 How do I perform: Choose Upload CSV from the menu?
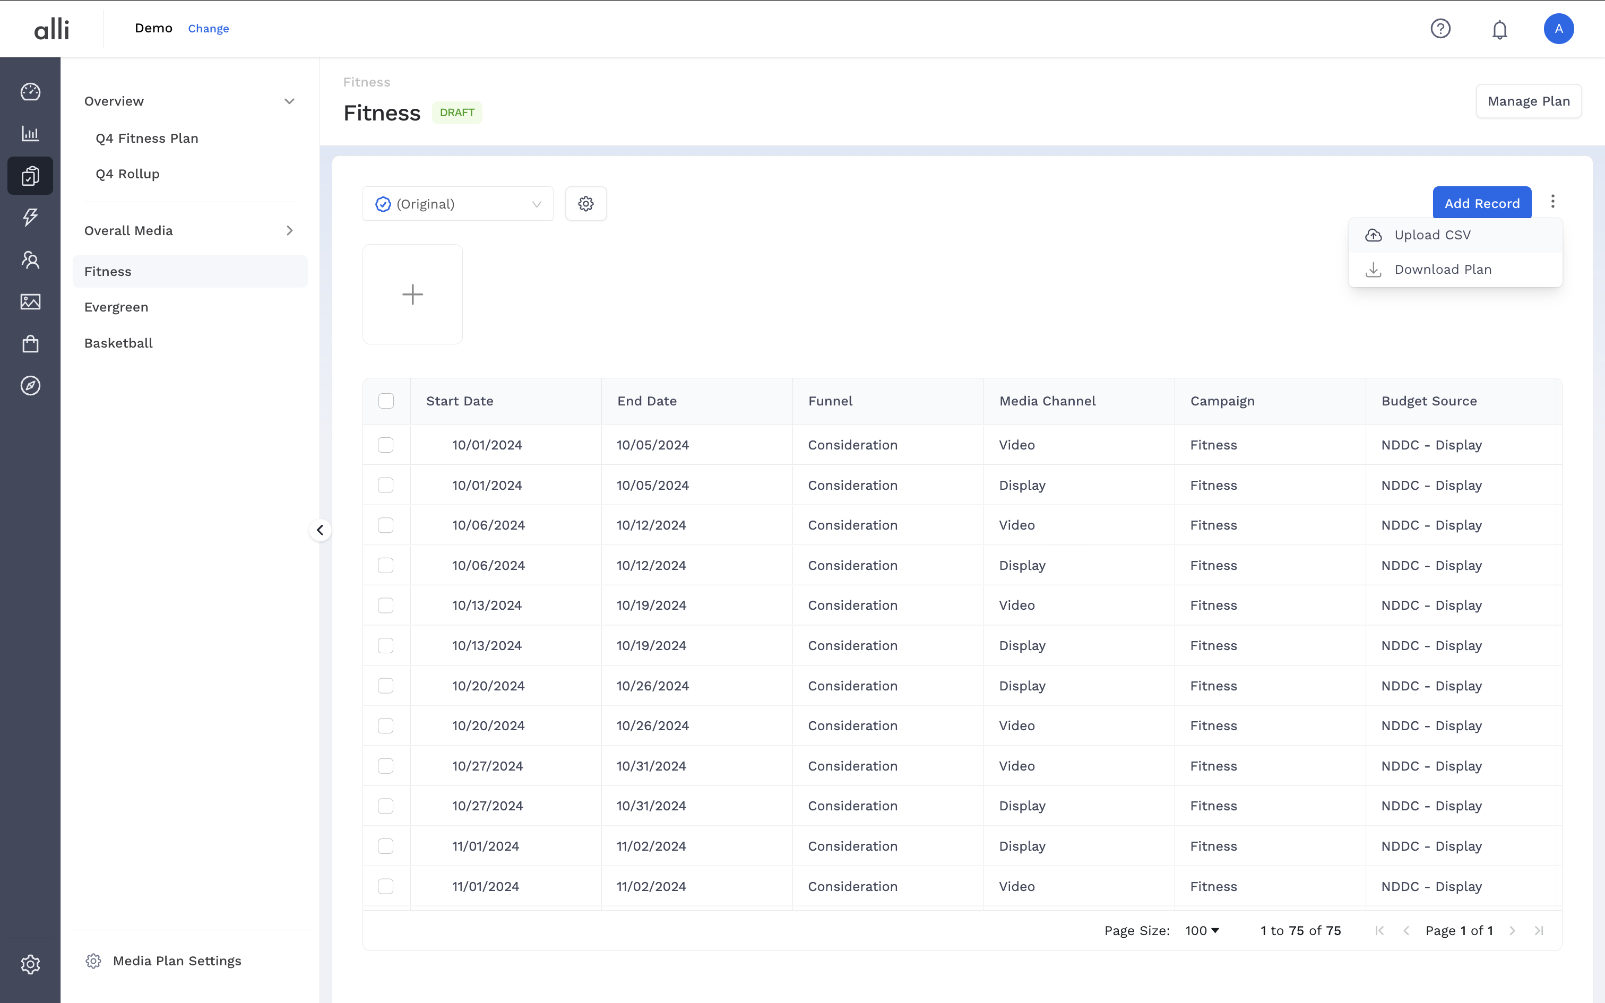[x=1433, y=235]
